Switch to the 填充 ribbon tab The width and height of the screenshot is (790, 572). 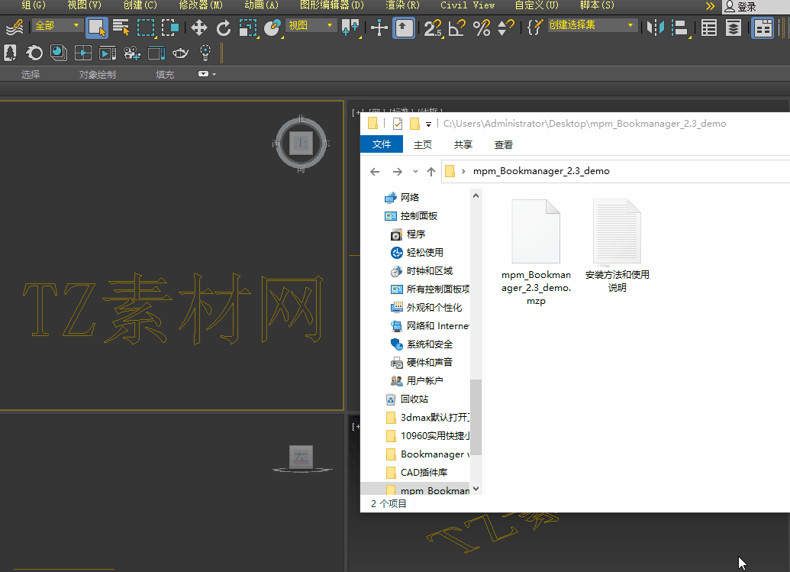[x=165, y=75]
